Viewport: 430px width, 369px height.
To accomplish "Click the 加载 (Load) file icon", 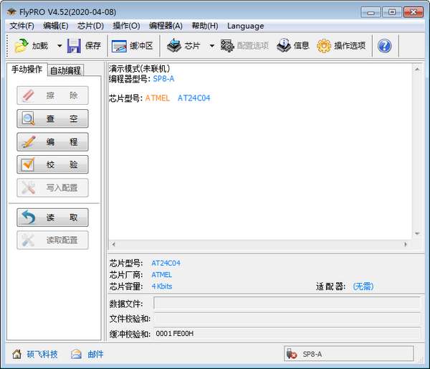I will coord(21,46).
